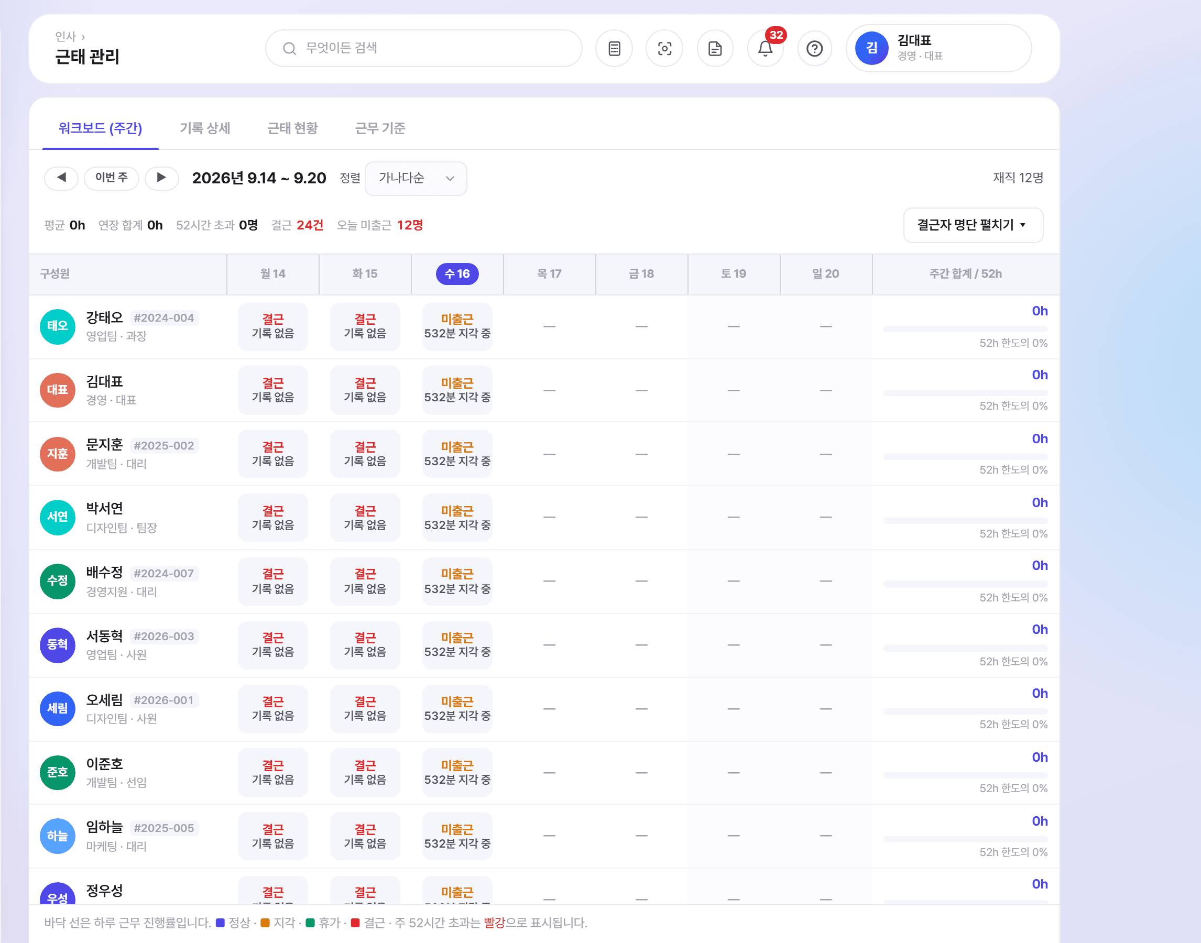Click 오세림 avatar 세림
1201x943 pixels.
pos(58,708)
